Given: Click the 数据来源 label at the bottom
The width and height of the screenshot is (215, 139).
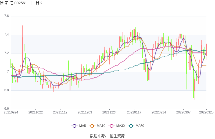Looking at the screenshot, I should pos(98,136).
